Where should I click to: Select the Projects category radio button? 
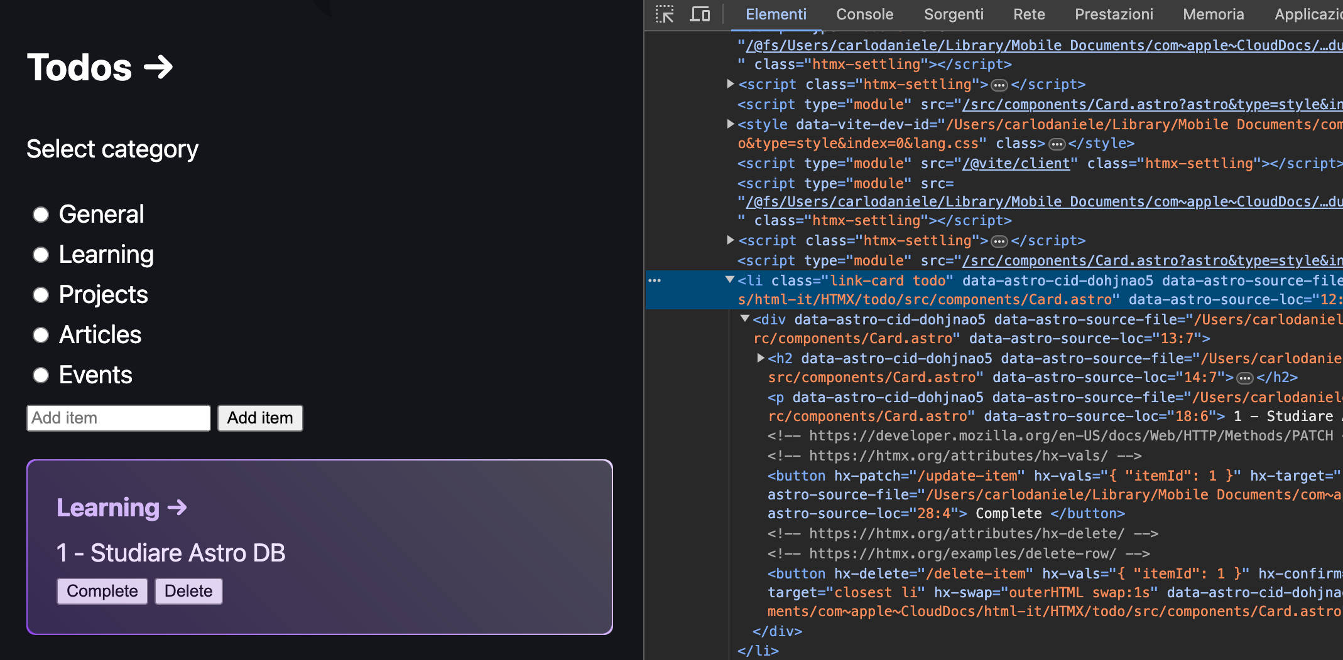coord(41,295)
